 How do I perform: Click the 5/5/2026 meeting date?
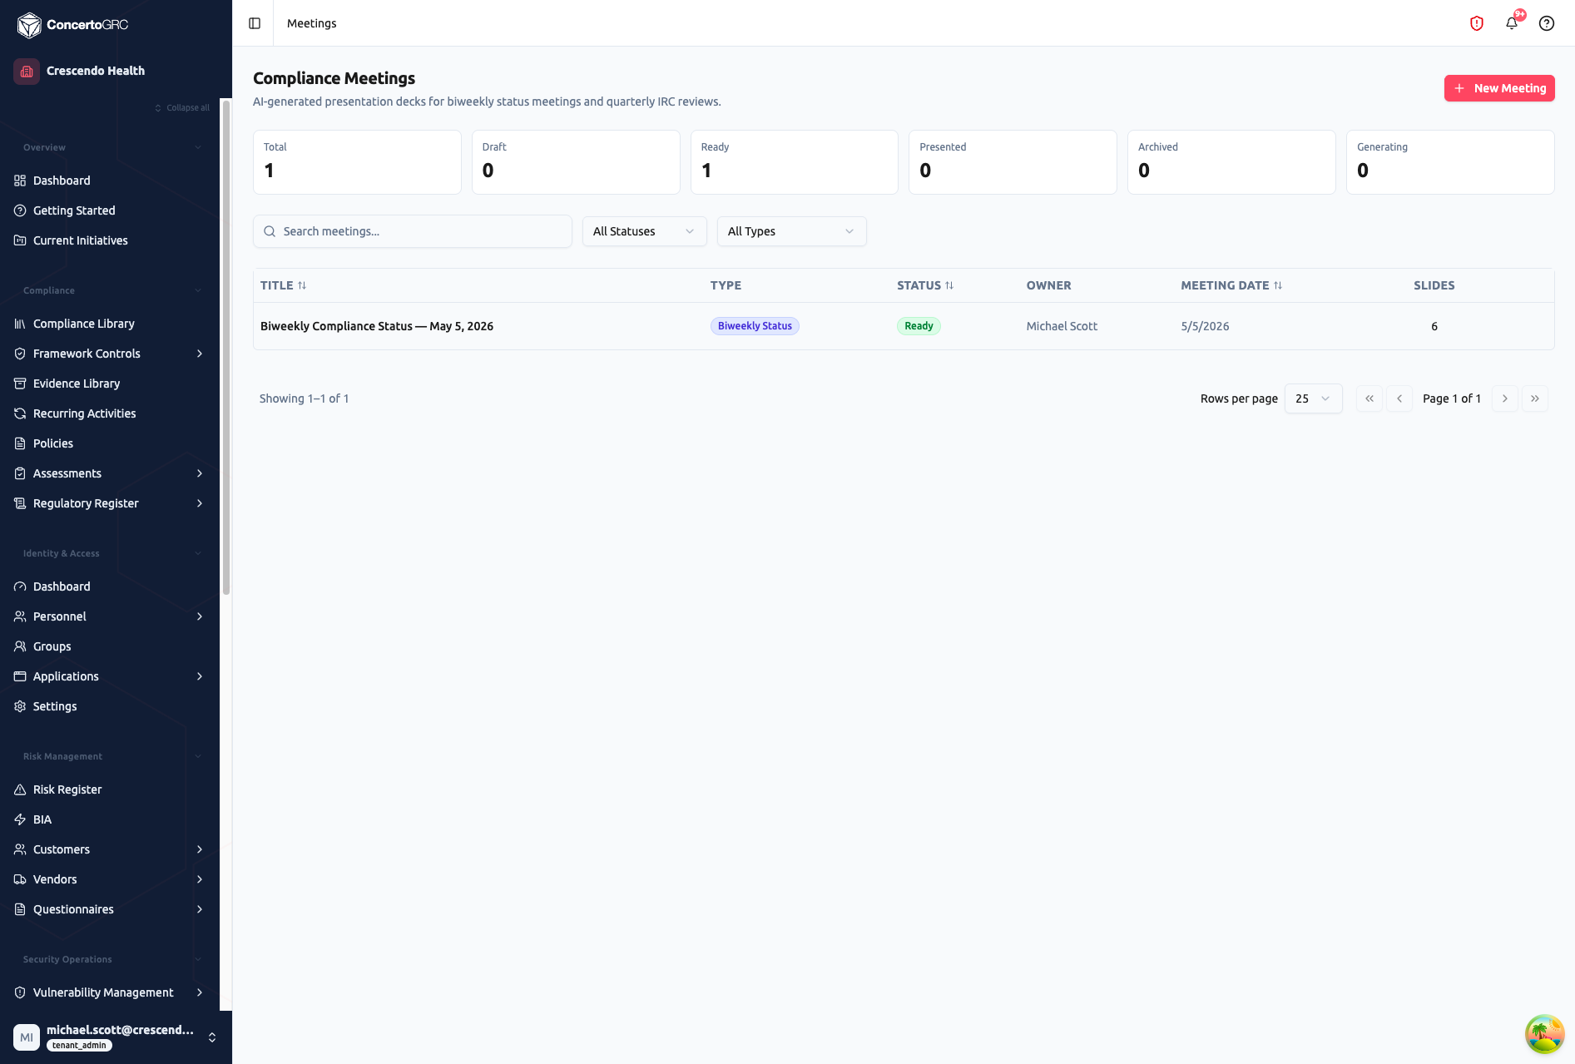pos(1205,326)
